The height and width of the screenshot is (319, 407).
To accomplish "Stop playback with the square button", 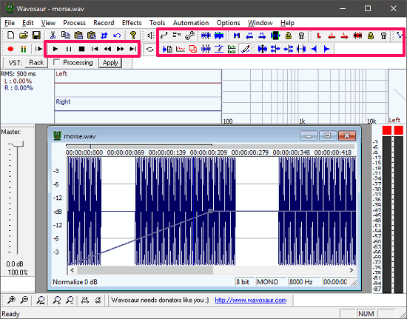I will (81, 49).
